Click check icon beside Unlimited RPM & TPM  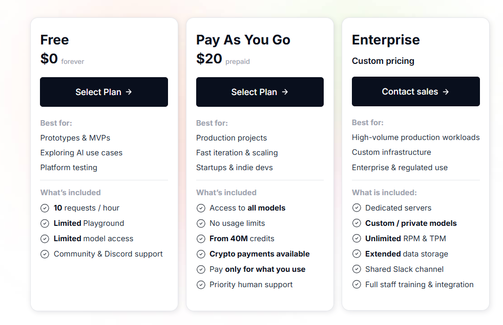tap(357, 239)
